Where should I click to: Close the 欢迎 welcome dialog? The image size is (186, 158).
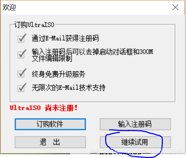click(x=175, y=7)
